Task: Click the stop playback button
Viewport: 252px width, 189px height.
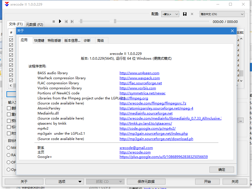Action: 54,22
